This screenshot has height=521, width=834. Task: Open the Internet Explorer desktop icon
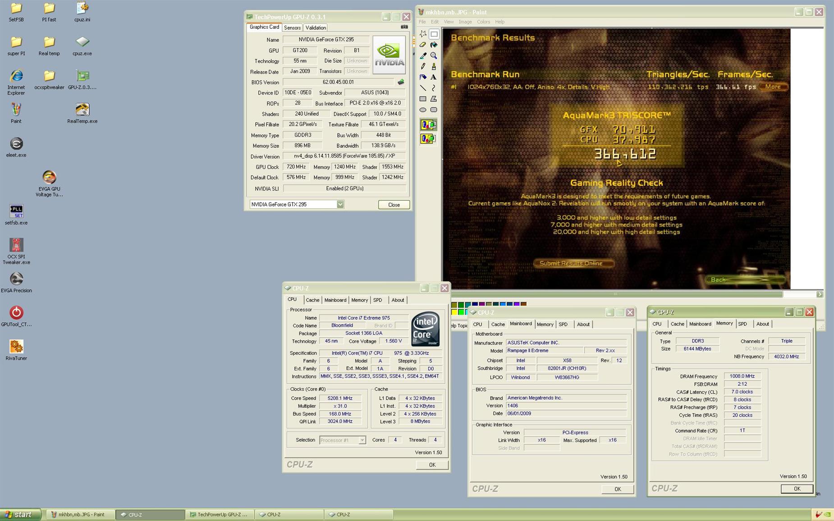(x=16, y=82)
